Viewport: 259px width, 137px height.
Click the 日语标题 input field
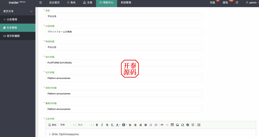(124, 32)
